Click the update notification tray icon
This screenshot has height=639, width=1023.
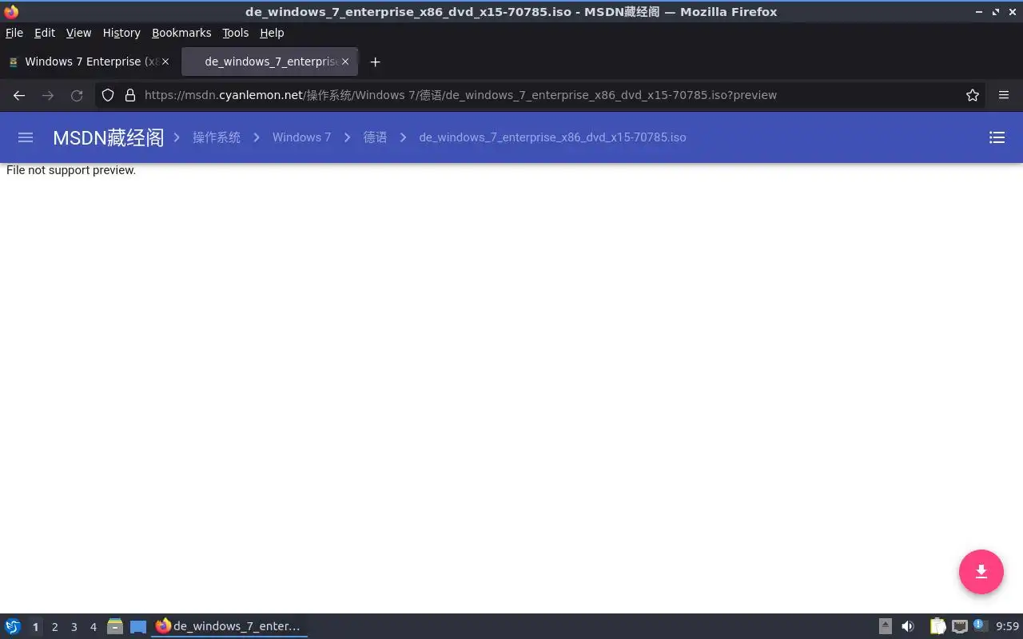[x=981, y=626]
